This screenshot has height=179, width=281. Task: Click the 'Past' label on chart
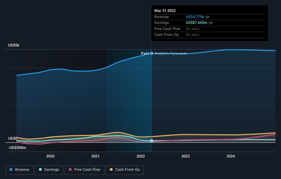pyautogui.click(x=145, y=53)
